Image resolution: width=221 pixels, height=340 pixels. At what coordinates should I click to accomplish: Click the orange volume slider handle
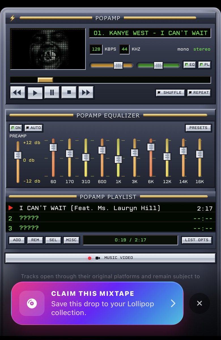pos(118,65)
